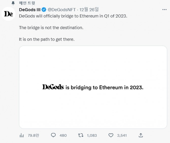170x143 pixels.
Task: Click the 480 replies count
Action: (63, 135)
